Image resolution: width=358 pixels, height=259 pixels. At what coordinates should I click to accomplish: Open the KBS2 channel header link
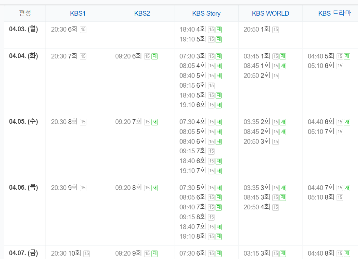click(142, 14)
